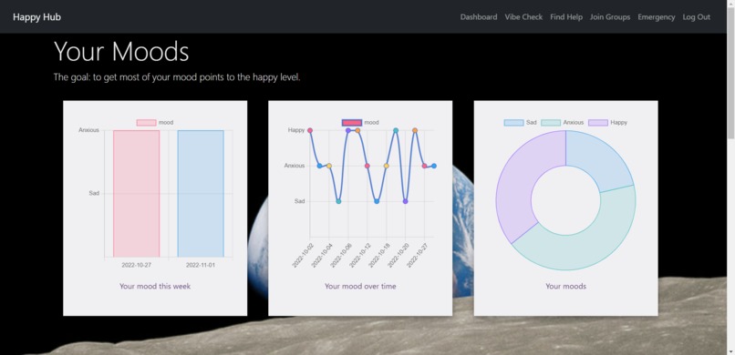Click the 'Your moods' donut caption
Screen dimensions: 735x355
565,286
